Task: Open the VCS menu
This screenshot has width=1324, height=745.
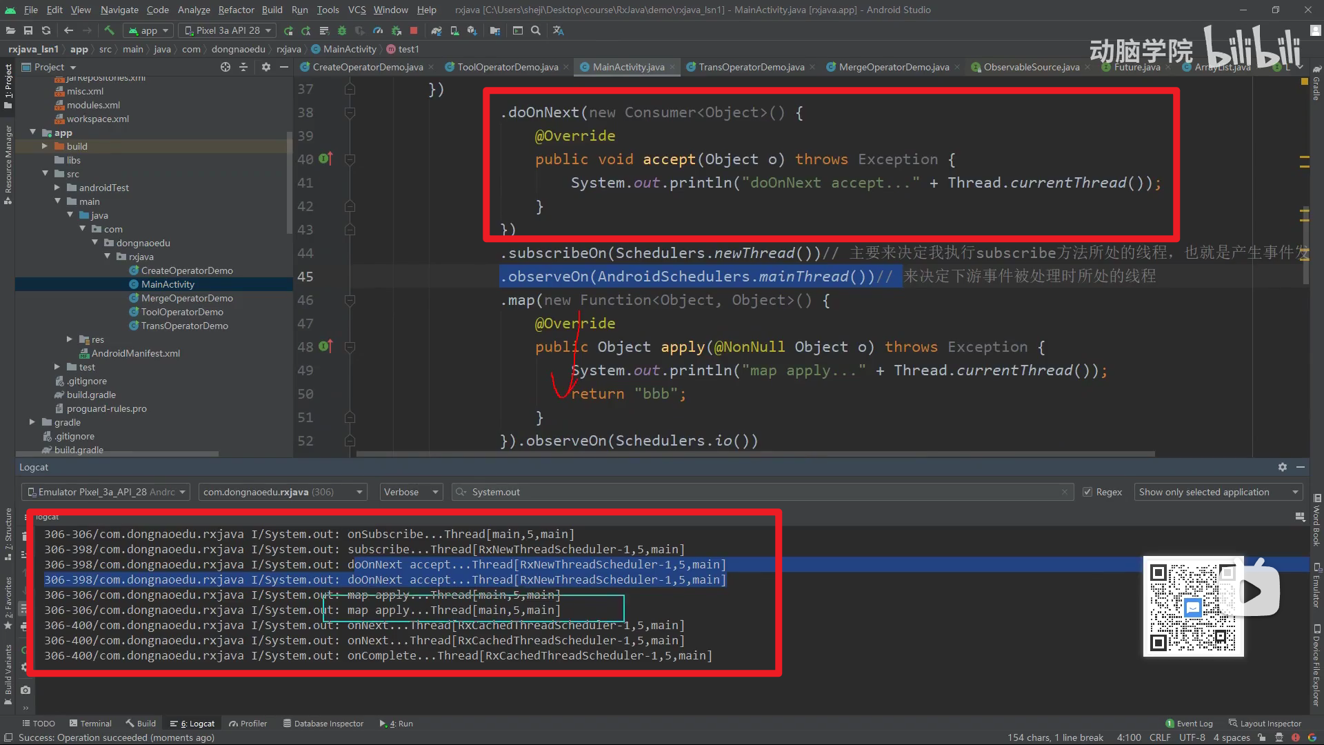Action: (x=357, y=10)
